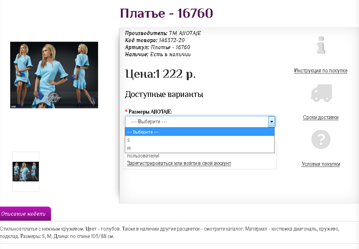The image size is (359, 249).
Task: Click the price Цена:1 222 р.
Action: point(160,74)
